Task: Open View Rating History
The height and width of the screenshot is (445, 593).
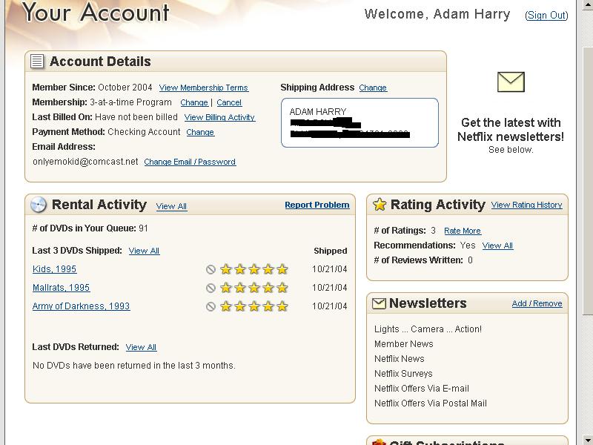Action: (x=527, y=205)
